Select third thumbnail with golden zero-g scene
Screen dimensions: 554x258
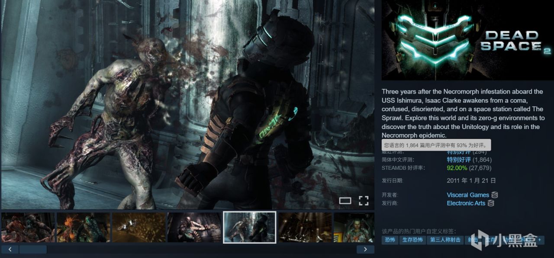point(138,227)
